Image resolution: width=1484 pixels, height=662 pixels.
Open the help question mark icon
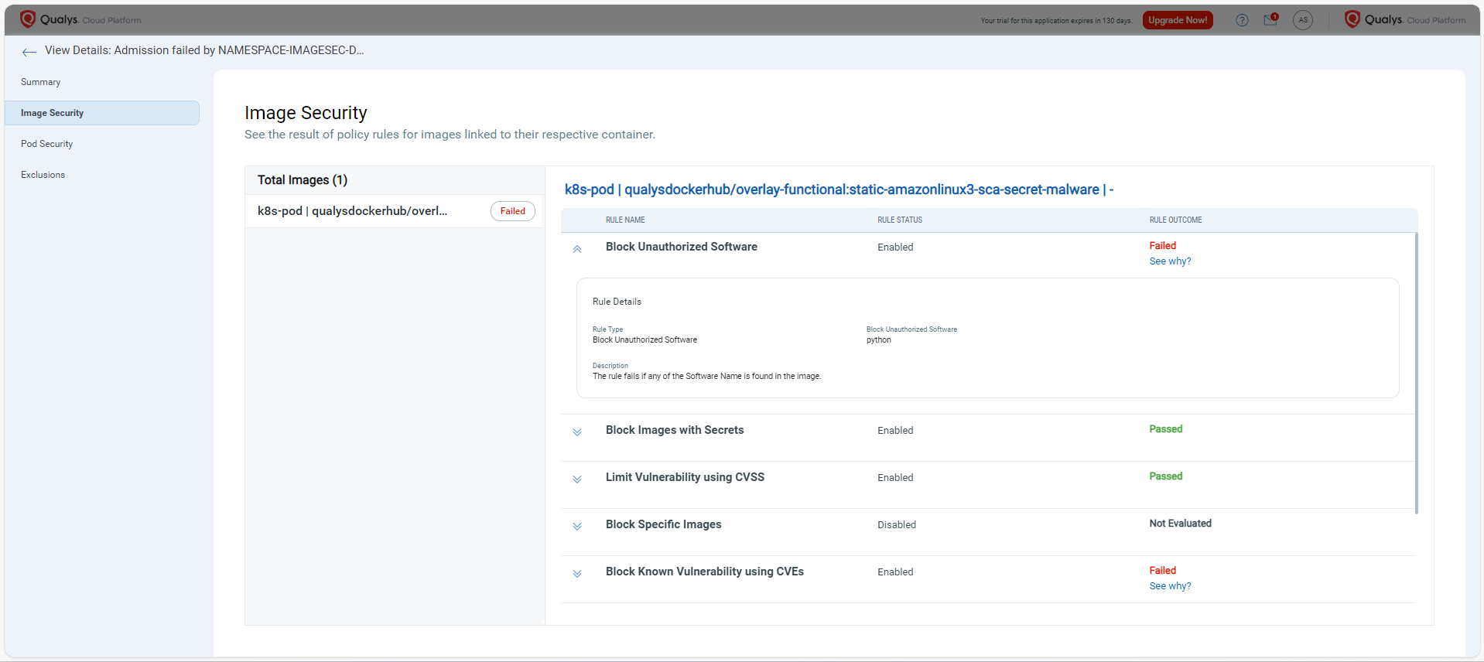(x=1242, y=20)
